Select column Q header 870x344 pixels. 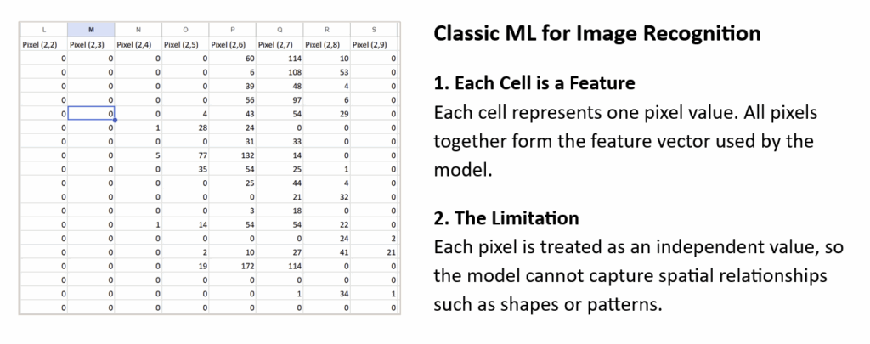click(x=279, y=30)
